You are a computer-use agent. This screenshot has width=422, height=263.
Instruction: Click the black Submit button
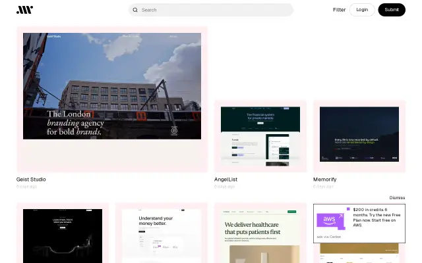pos(392,10)
